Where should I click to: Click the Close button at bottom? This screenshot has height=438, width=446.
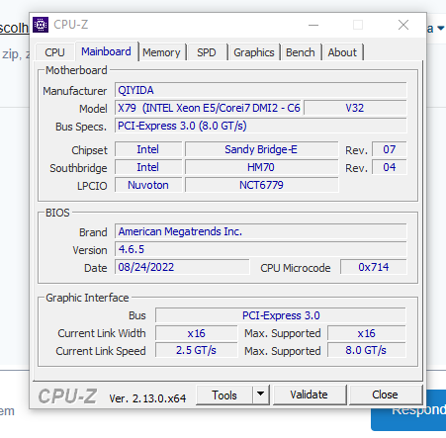385,394
